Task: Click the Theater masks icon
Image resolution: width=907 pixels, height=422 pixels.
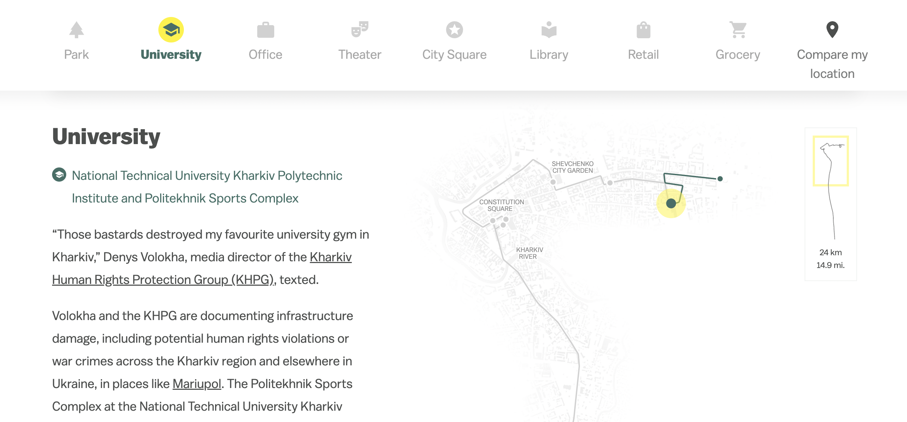Action: [360, 30]
